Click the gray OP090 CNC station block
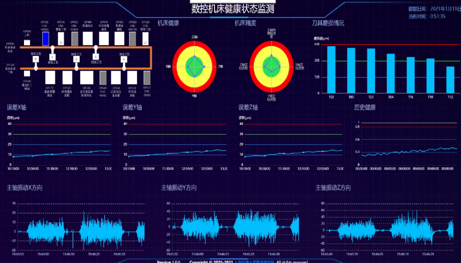 pos(132,39)
